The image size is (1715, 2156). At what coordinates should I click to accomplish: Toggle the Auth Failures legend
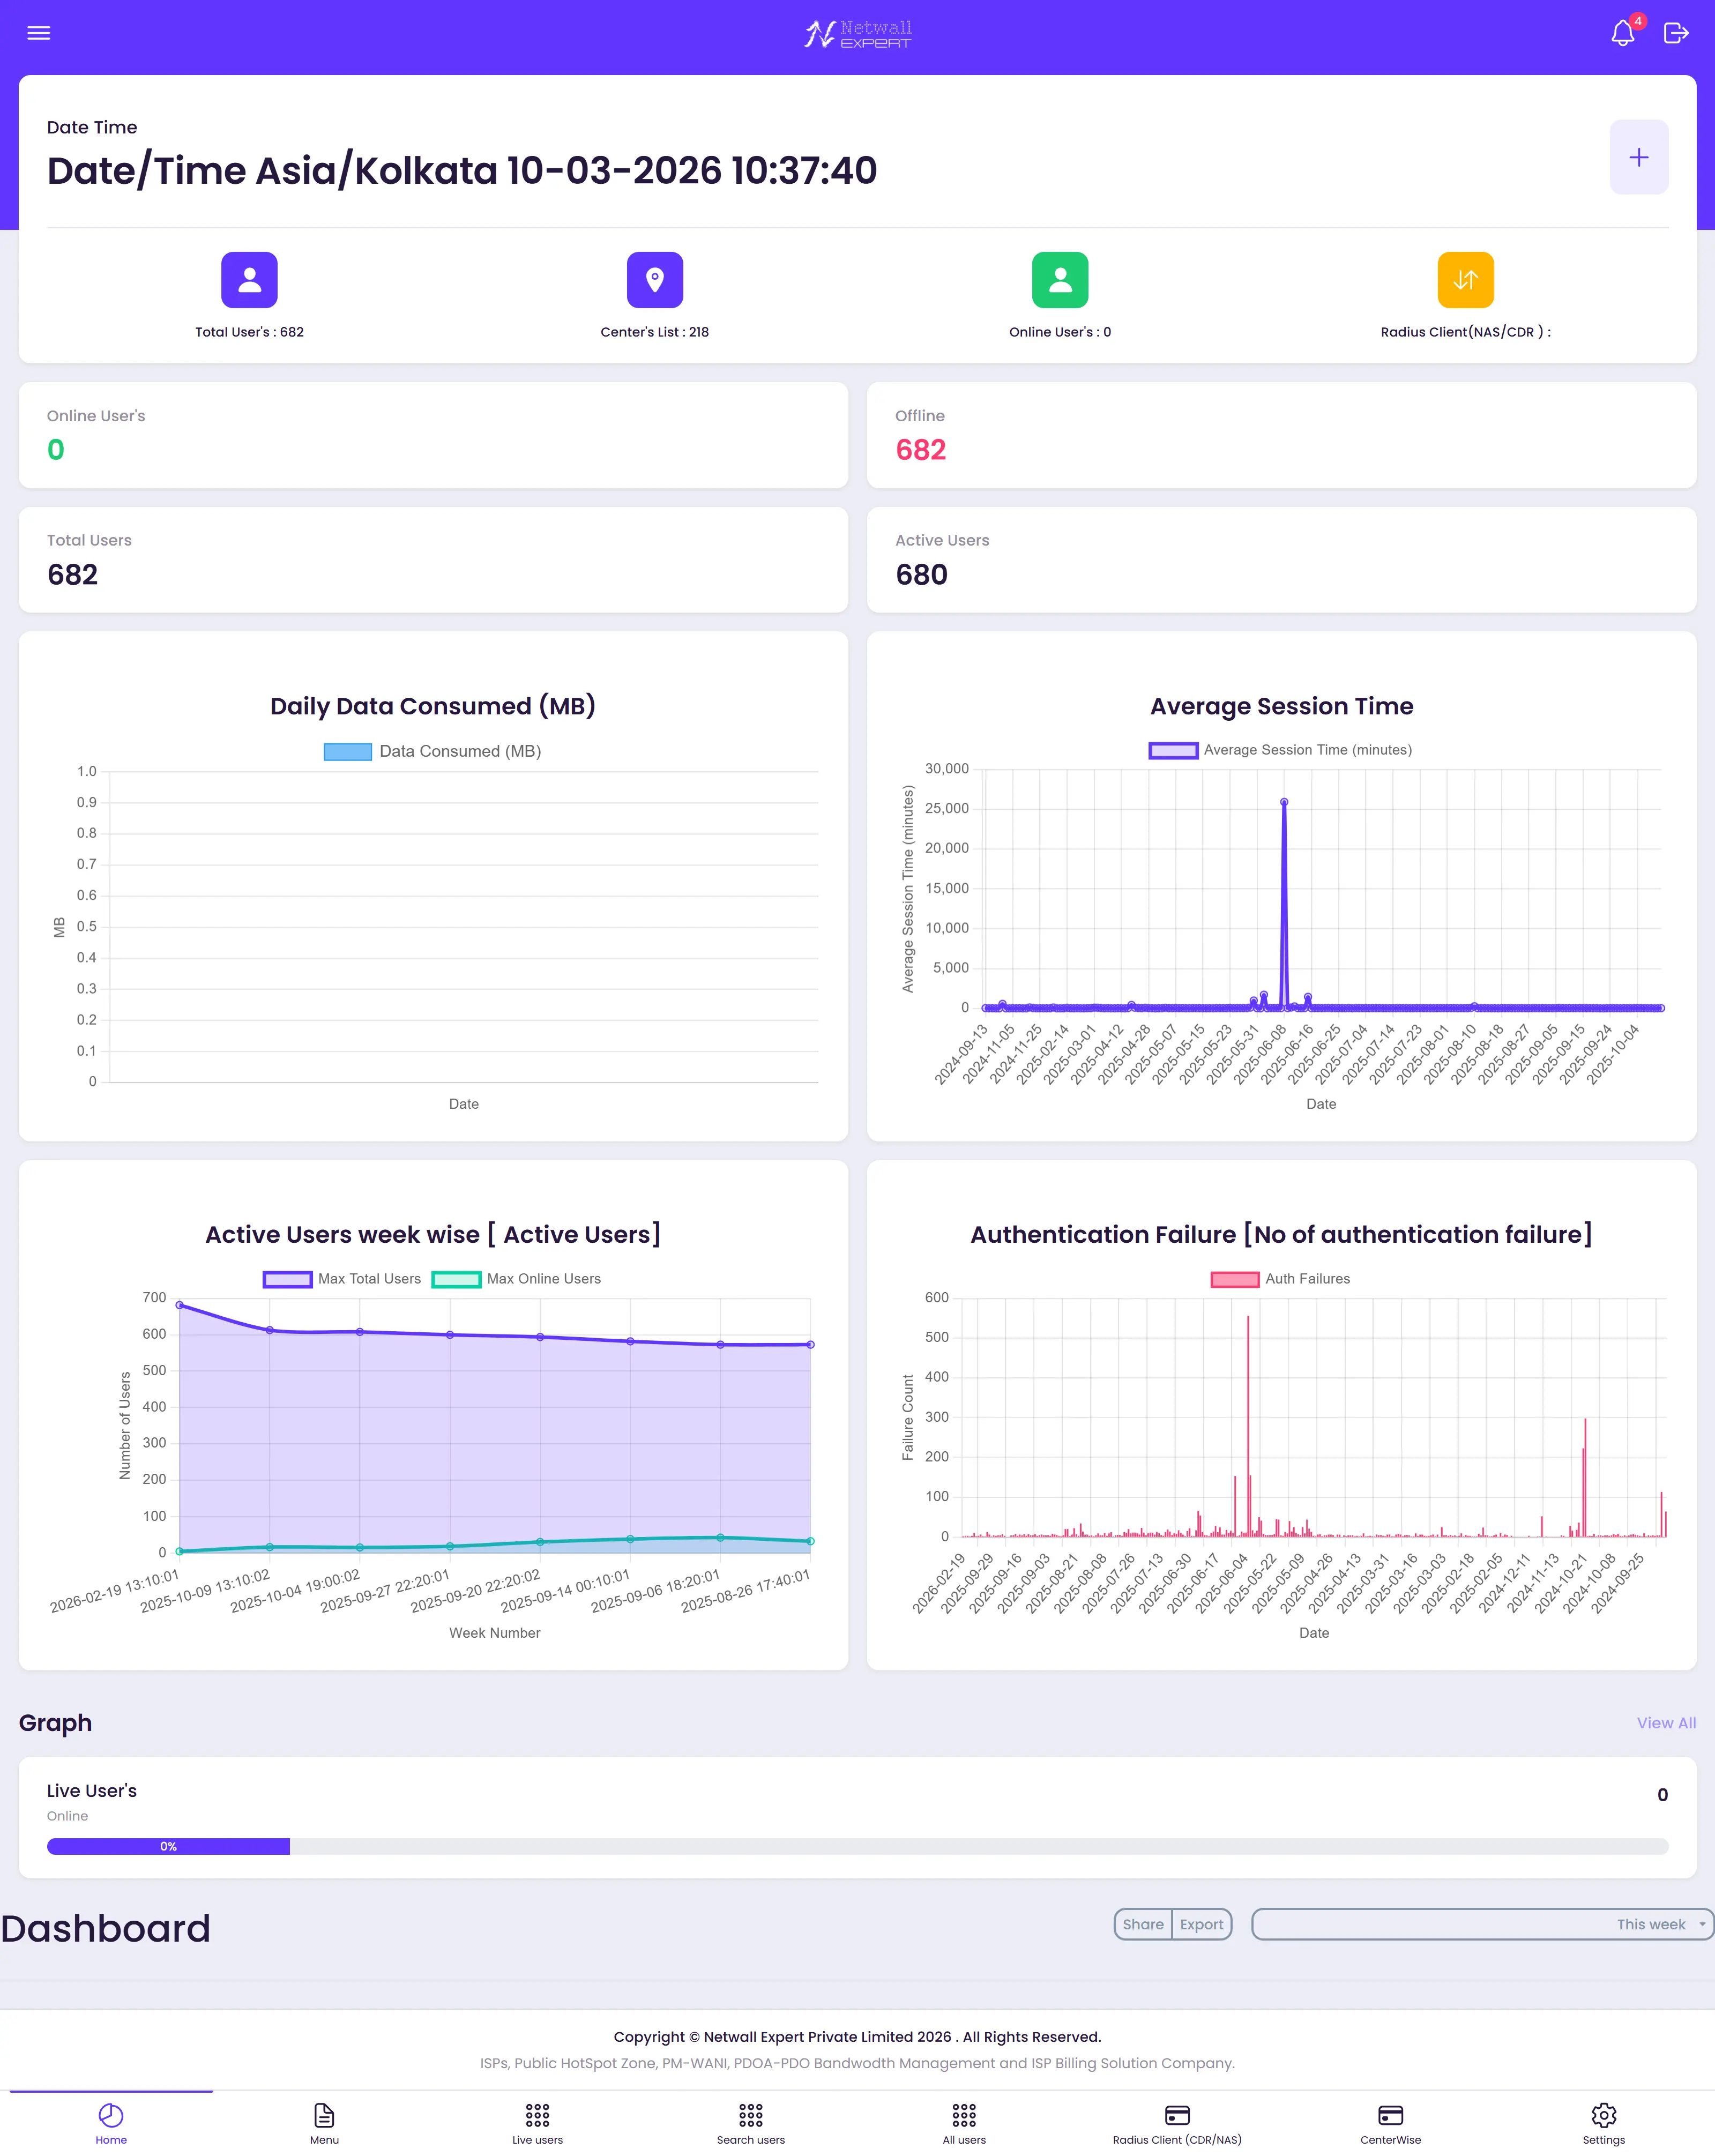click(1281, 1278)
